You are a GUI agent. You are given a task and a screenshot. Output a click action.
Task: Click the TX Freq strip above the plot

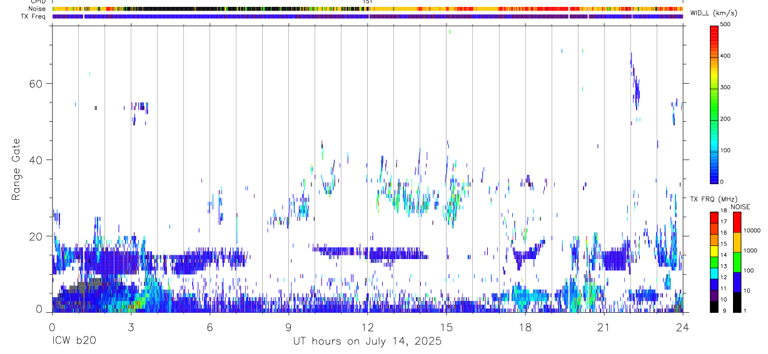click(x=368, y=16)
